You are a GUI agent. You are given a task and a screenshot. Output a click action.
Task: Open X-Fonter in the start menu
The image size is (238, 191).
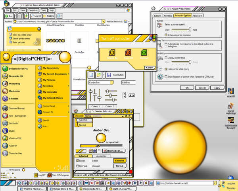point(10,99)
